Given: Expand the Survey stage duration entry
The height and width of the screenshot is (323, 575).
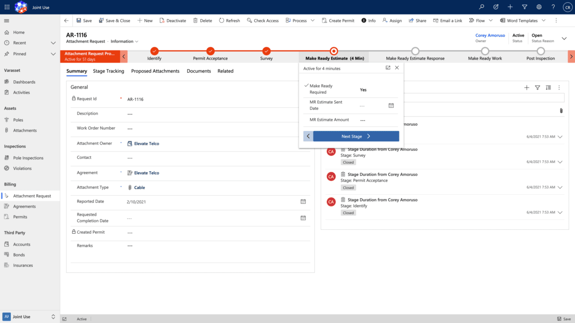Looking at the screenshot, I should (560, 162).
